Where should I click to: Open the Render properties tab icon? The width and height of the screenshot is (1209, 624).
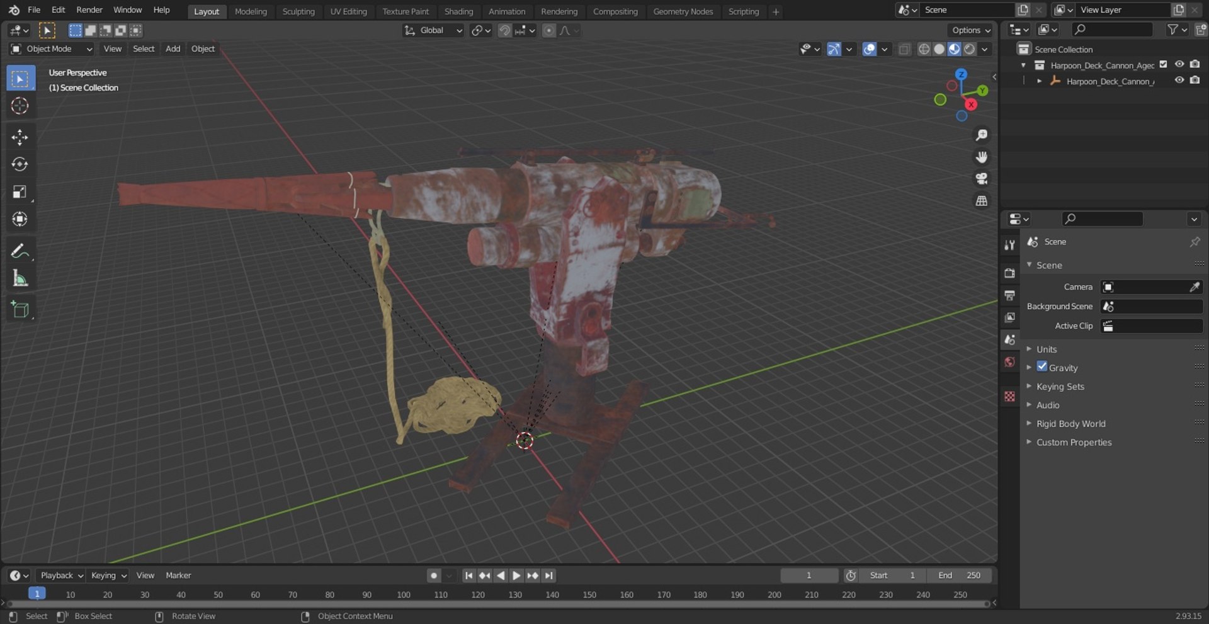click(1010, 273)
